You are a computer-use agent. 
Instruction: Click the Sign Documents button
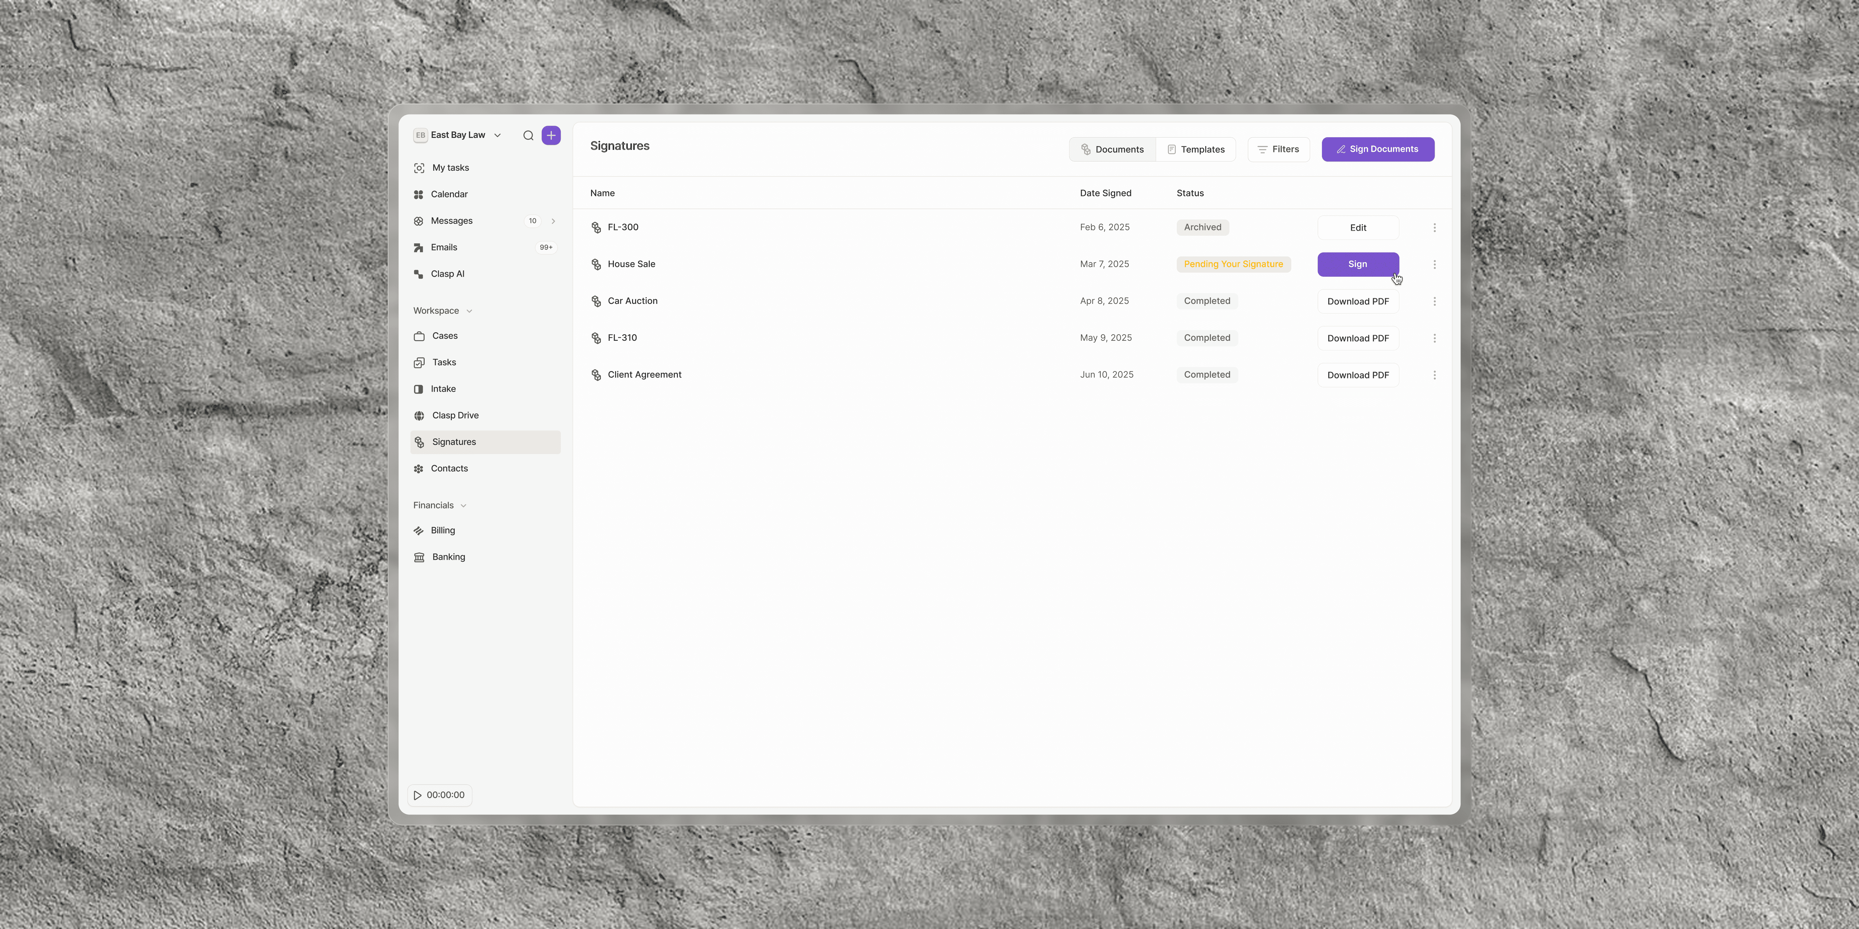(x=1377, y=149)
